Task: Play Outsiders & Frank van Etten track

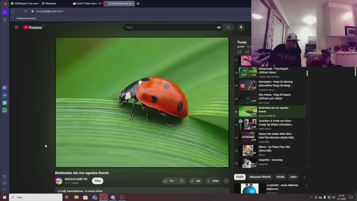Action: pyautogui.click(x=271, y=125)
